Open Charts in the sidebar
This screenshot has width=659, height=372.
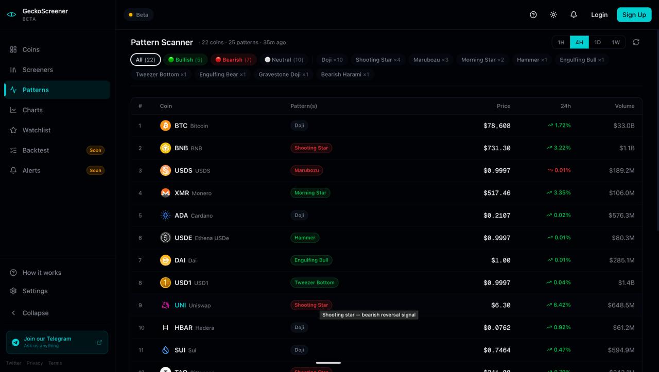click(x=57, y=110)
